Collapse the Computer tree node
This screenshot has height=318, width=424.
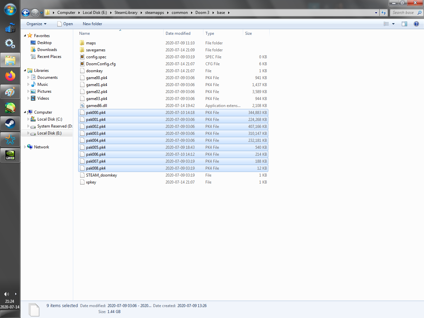(25, 112)
